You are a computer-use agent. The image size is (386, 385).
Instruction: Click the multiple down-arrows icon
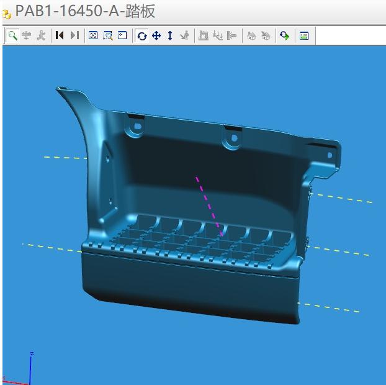(218, 36)
